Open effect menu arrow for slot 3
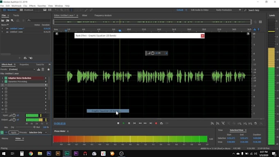The height and width of the screenshot is (157, 279). coord(46,85)
